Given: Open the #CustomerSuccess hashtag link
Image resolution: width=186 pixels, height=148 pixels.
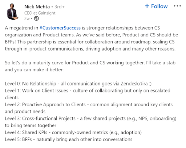Looking at the screenshot, I should [x=60, y=28].
